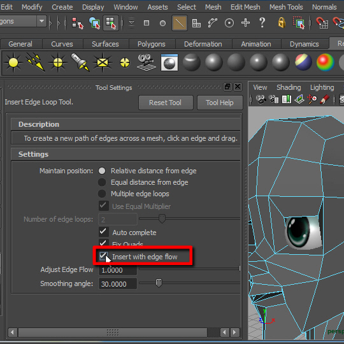Viewport: 344px width, 344px height.
Task: Click the Smoothing angle slider handle
Action: coord(159,283)
